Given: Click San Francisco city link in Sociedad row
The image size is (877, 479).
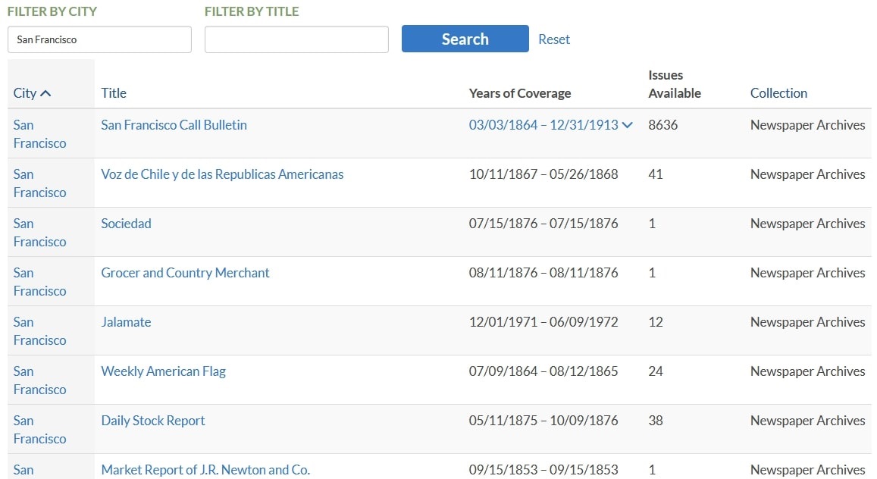Looking at the screenshot, I should [x=39, y=233].
